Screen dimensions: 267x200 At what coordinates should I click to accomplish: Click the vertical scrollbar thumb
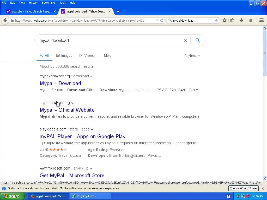pyautogui.click(x=265, y=53)
